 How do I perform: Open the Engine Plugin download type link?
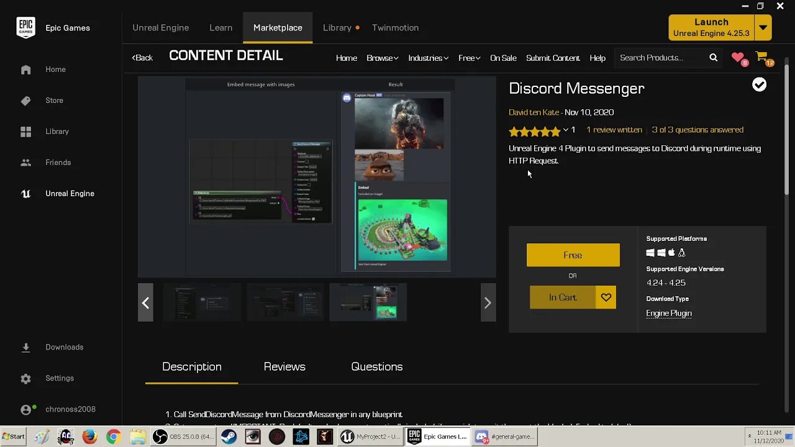tap(669, 314)
